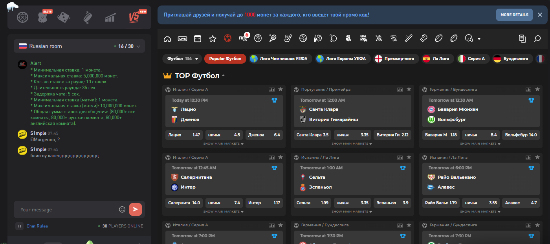
Task: Select the FIFA esports icon
Action: tap(242, 38)
